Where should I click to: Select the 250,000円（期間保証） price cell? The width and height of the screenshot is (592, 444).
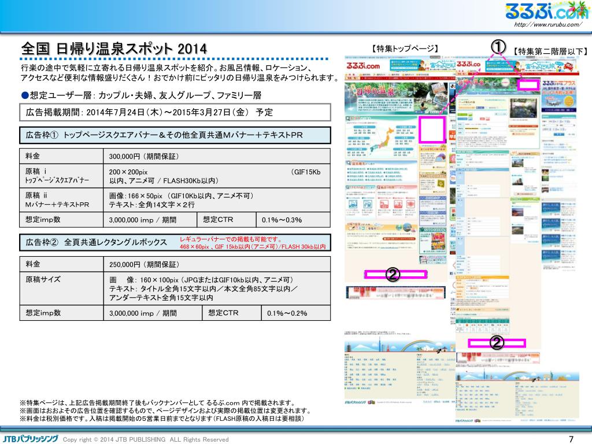(217, 264)
